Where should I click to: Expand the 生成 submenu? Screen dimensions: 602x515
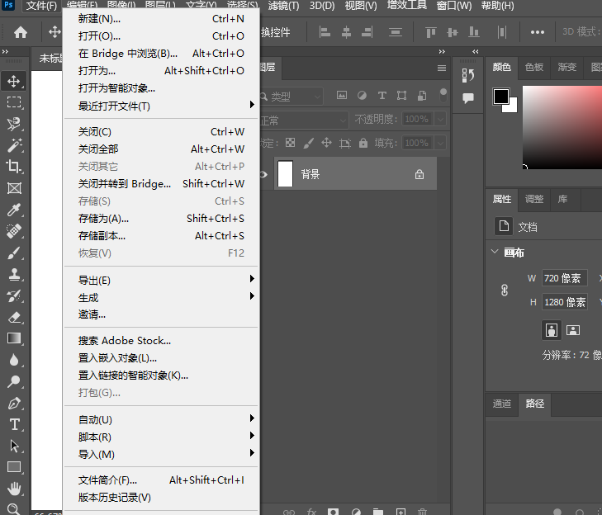[161, 297]
